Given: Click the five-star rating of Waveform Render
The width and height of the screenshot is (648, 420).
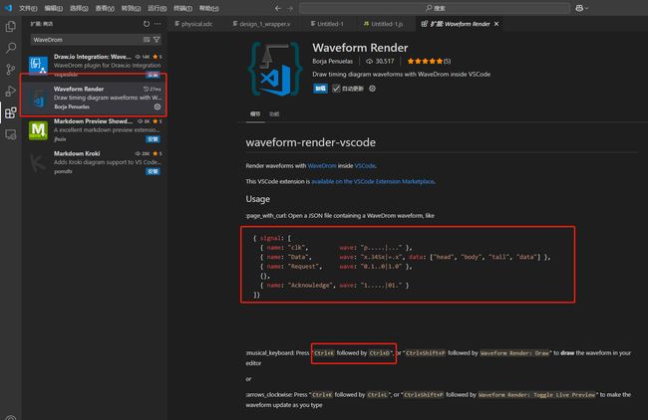Looking at the screenshot, I should (x=425, y=61).
